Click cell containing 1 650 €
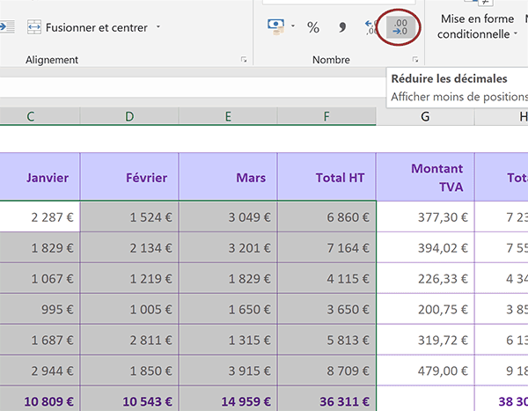 pyautogui.click(x=228, y=309)
